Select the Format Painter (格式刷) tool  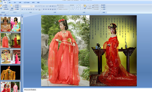(x=6, y=9)
